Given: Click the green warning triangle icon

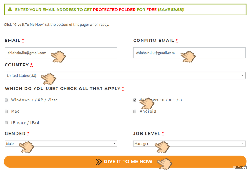Looking at the screenshot, I should (x=10, y=9).
